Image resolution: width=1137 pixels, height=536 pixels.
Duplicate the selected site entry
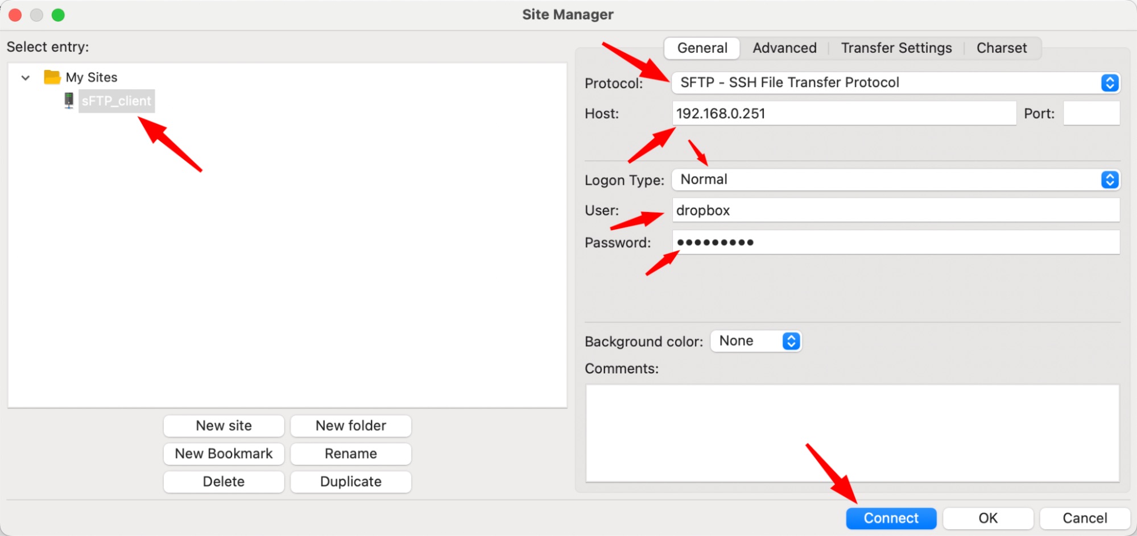[x=350, y=481]
